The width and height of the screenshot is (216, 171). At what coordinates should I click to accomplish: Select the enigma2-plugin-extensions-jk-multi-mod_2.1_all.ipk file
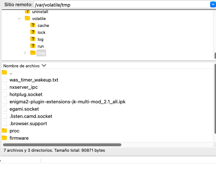(67, 102)
